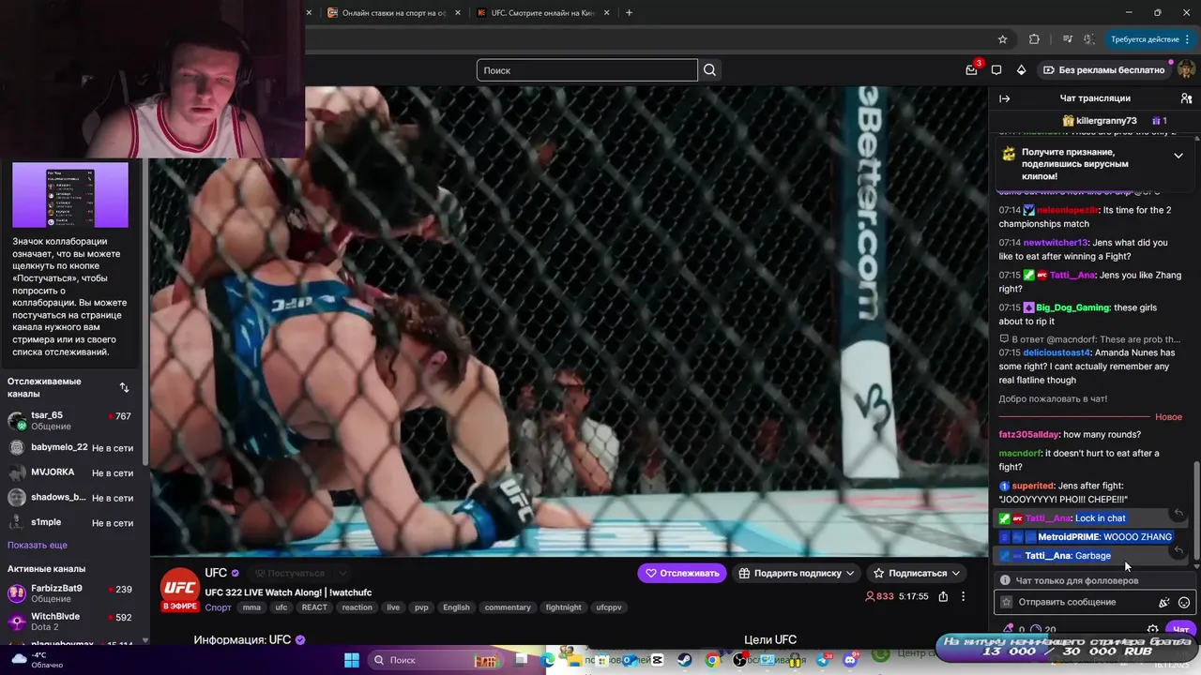This screenshot has height=675, width=1201.
Task: Open Google Chrome from the taskbar
Action: [712, 660]
